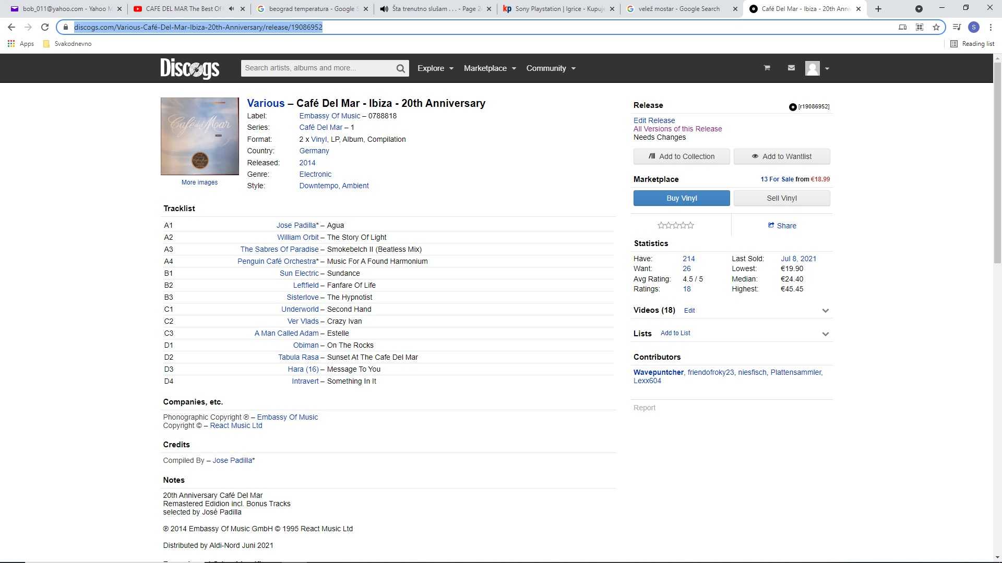Open the Reading list
The height and width of the screenshot is (563, 1002).
click(972, 44)
